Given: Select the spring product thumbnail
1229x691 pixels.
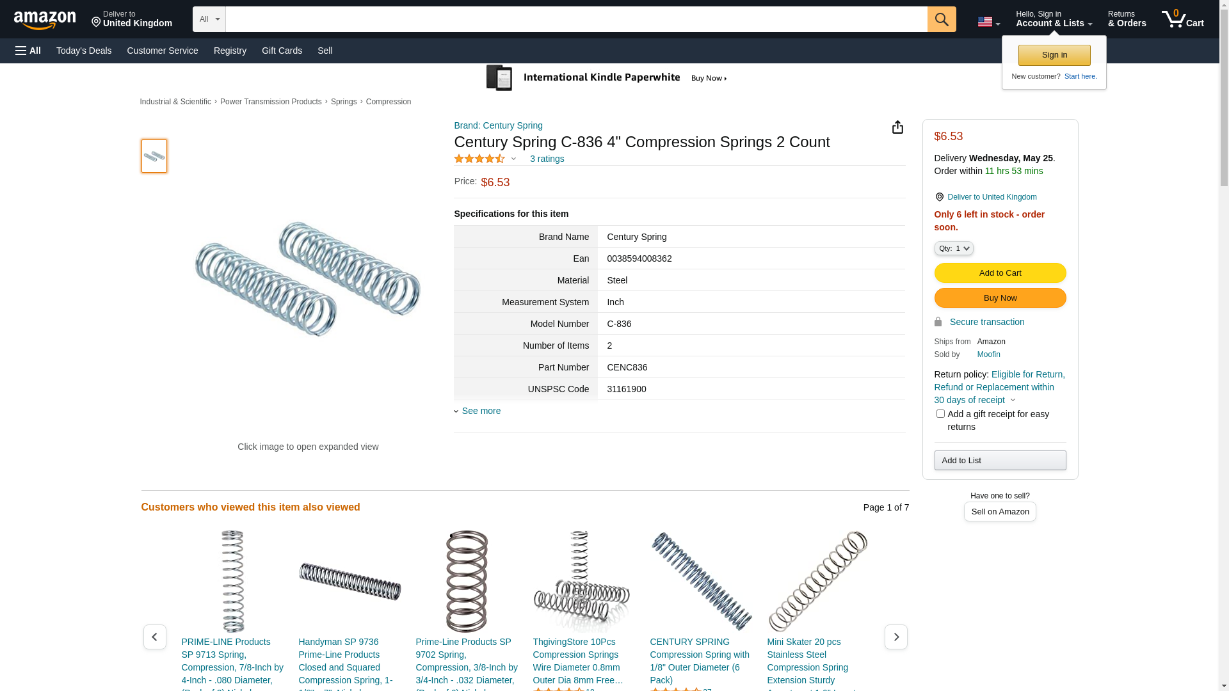Looking at the screenshot, I should [x=154, y=156].
